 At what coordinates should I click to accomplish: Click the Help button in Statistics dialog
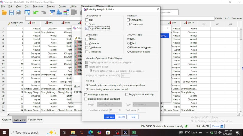point(133,117)
